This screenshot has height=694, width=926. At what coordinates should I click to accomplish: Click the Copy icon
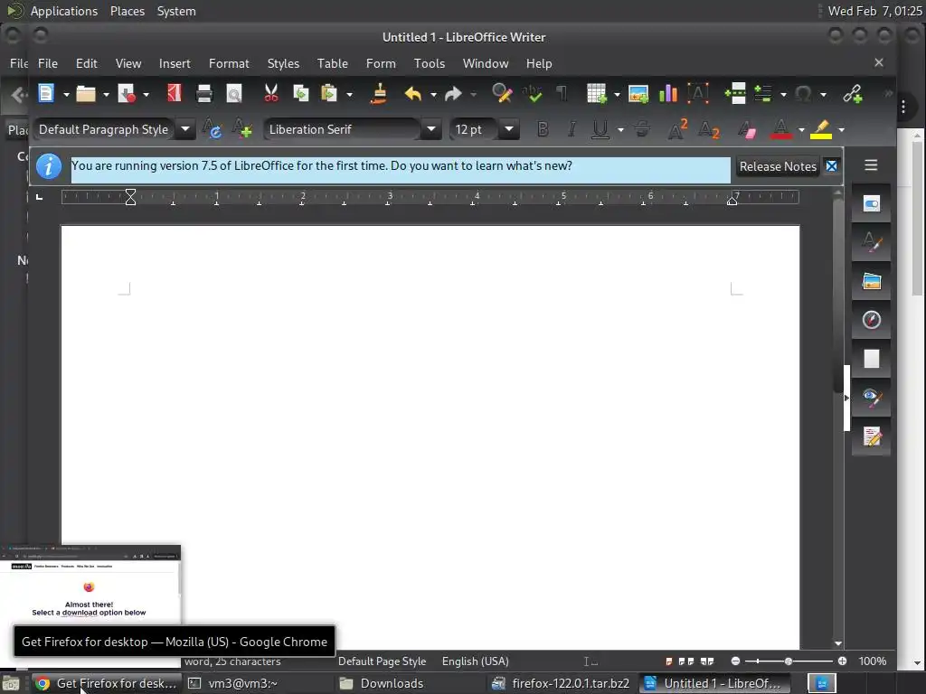click(x=301, y=93)
